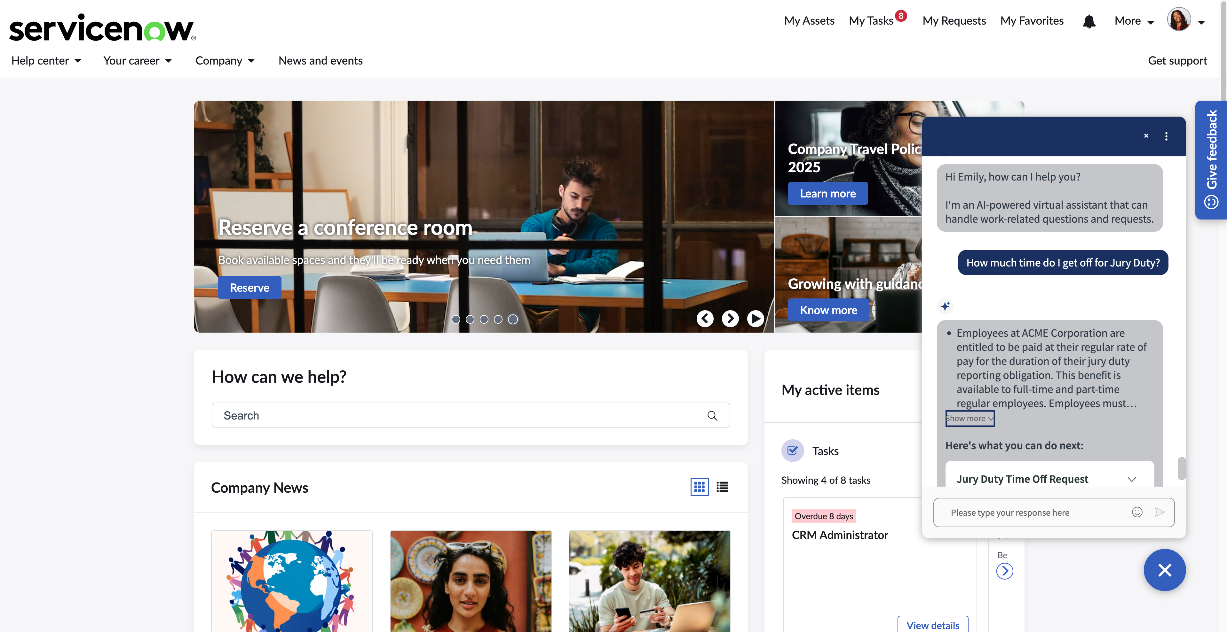Expand Show more in chat answer
The height and width of the screenshot is (632, 1227).
[x=969, y=418]
